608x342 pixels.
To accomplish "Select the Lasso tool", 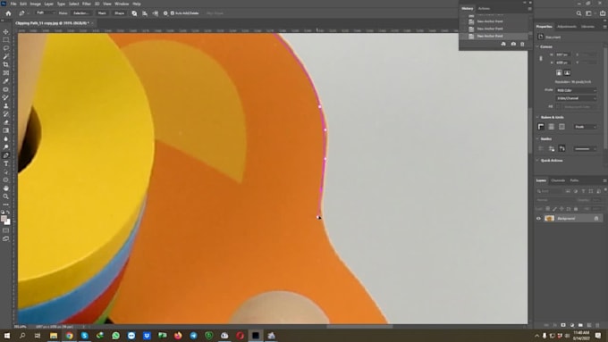I will (6, 48).
